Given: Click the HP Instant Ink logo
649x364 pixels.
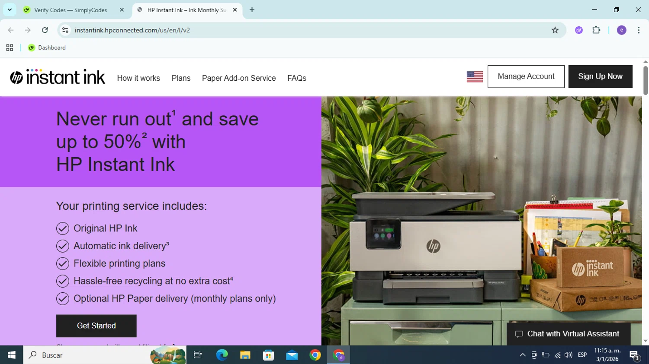Looking at the screenshot, I should 58,77.
